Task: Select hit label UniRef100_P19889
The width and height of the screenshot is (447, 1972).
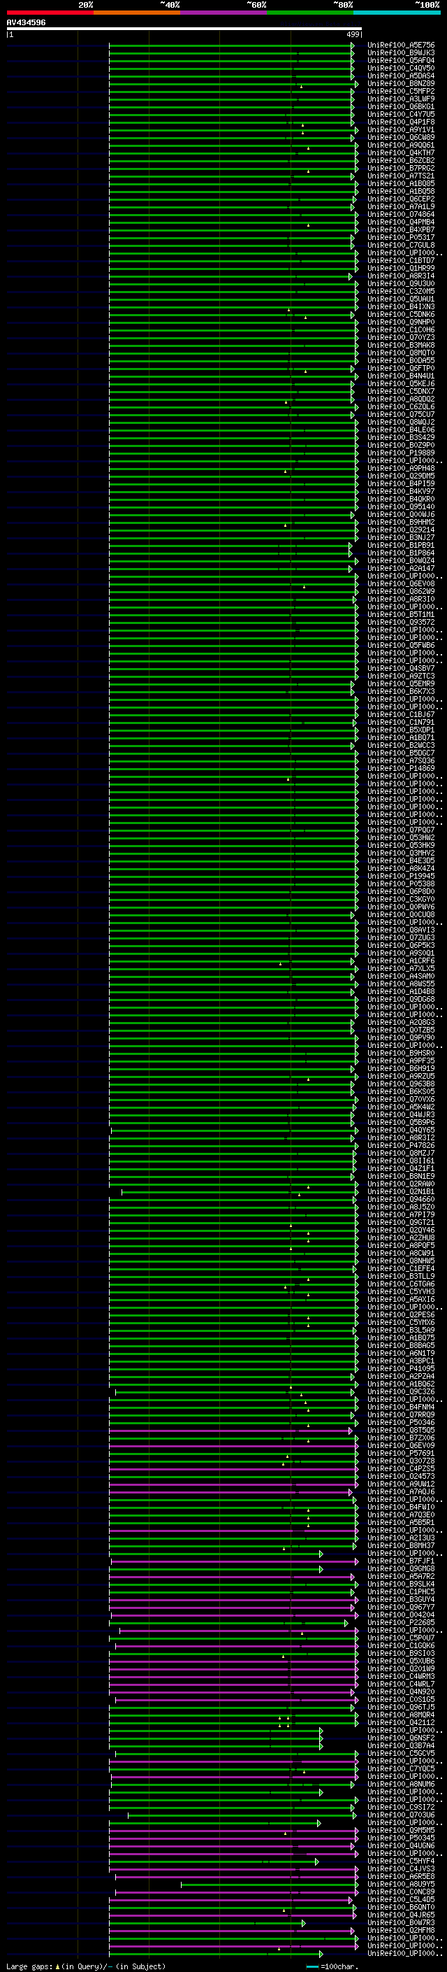Action: coord(401,453)
